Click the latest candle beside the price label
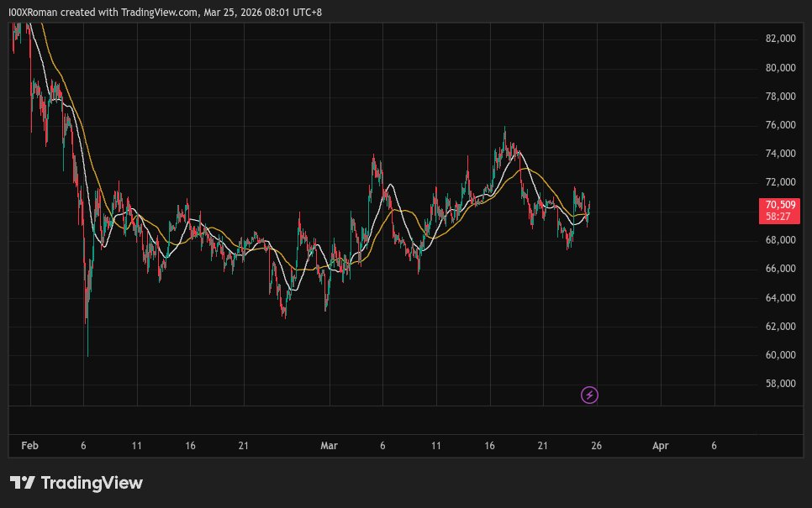Viewport: 812px width, 508px height. (589, 206)
